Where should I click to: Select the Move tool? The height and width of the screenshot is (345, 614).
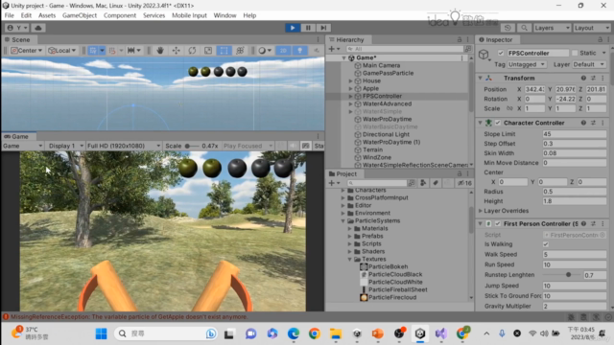(x=177, y=51)
